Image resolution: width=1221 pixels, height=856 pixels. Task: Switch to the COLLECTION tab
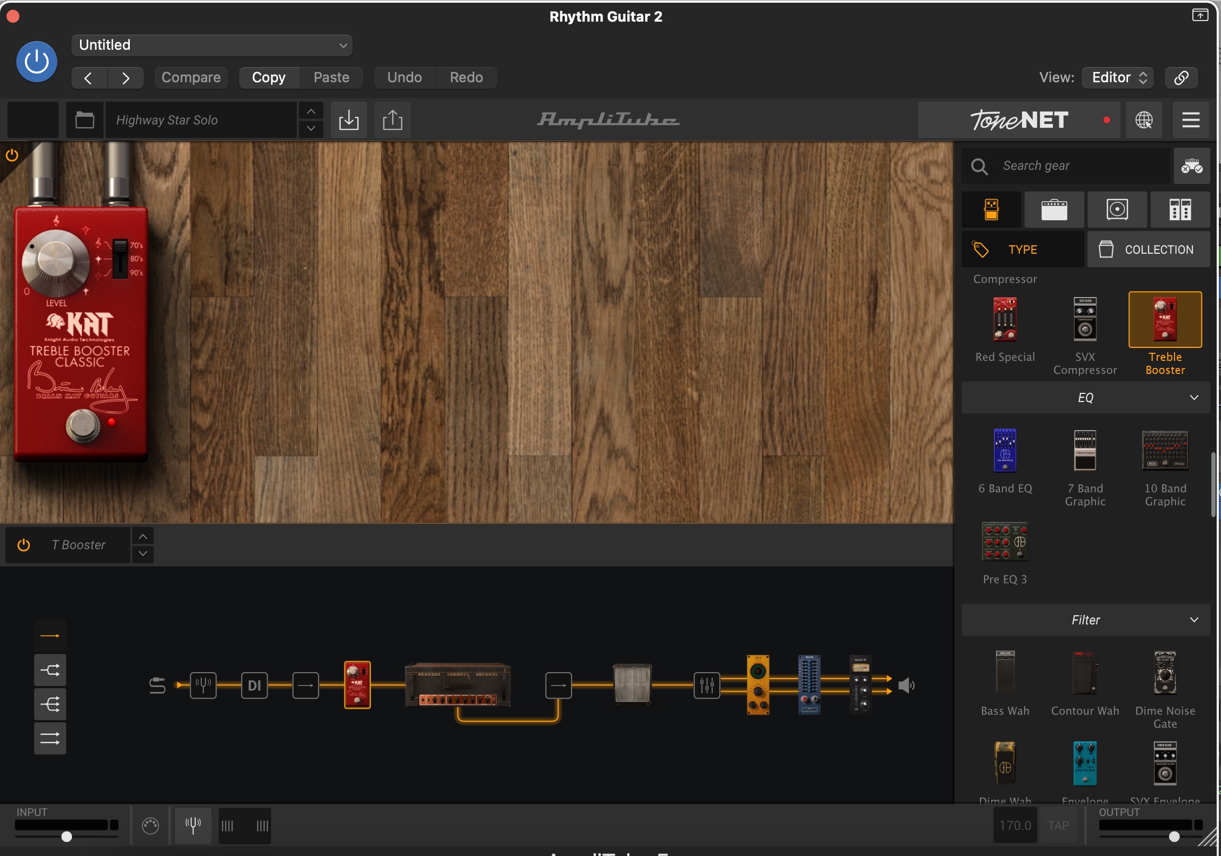[x=1149, y=249]
